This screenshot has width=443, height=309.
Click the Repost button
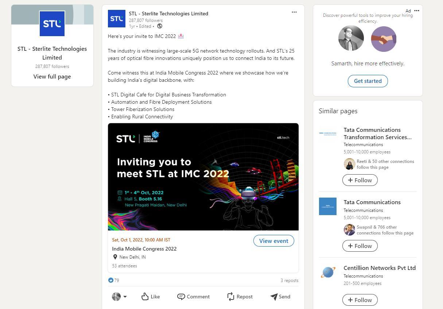240,297
